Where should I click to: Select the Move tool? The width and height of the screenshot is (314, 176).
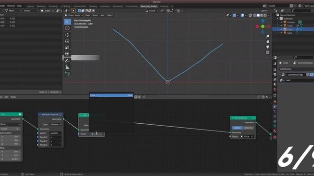[67, 35]
